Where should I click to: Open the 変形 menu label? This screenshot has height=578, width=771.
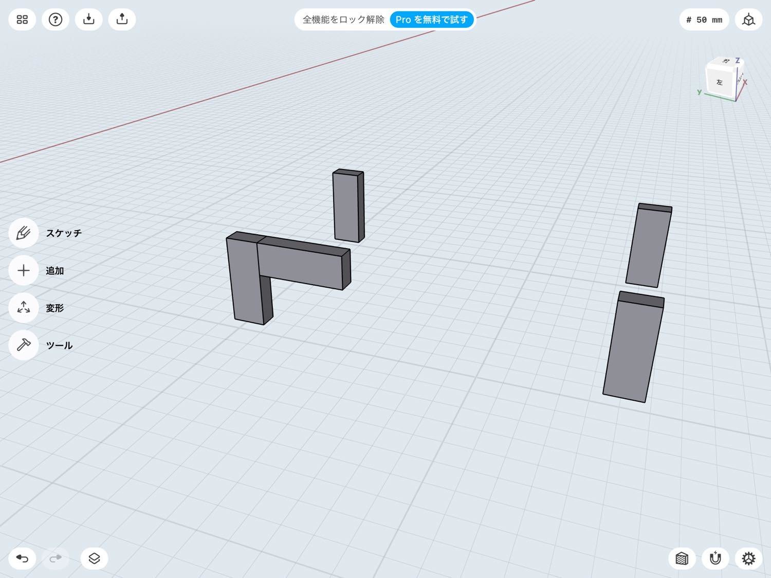pos(55,308)
